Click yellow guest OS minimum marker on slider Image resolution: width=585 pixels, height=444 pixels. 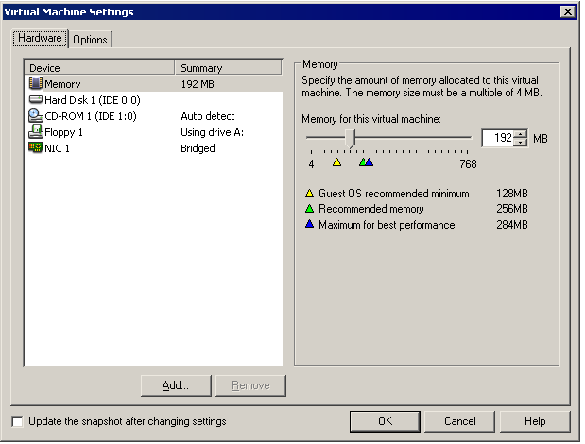pyautogui.click(x=336, y=162)
